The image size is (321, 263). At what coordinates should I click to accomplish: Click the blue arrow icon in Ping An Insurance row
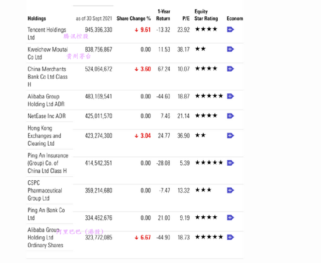(231, 163)
